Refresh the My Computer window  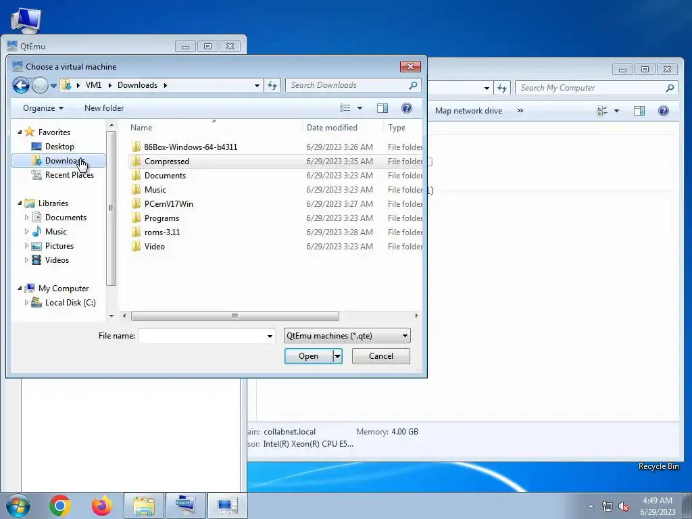click(x=502, y=88)
